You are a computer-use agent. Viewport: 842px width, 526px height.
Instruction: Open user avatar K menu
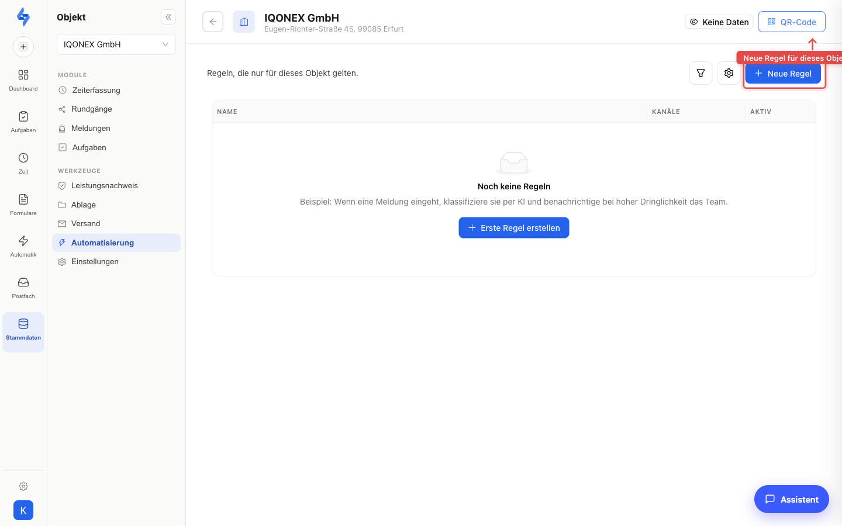point(23,510)
